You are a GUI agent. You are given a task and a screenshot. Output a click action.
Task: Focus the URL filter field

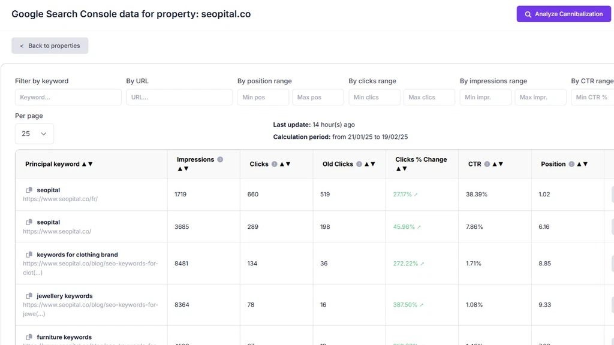coord(177,97)
